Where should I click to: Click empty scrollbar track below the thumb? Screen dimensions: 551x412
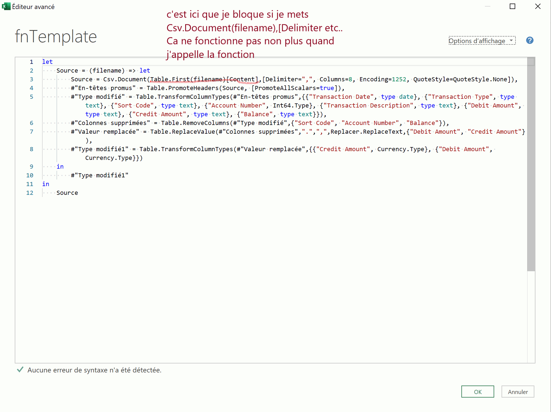pos(531,317)
